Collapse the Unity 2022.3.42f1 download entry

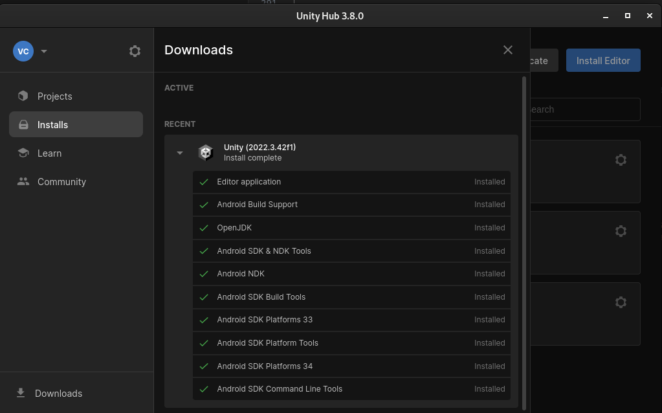tap(180, 153)
